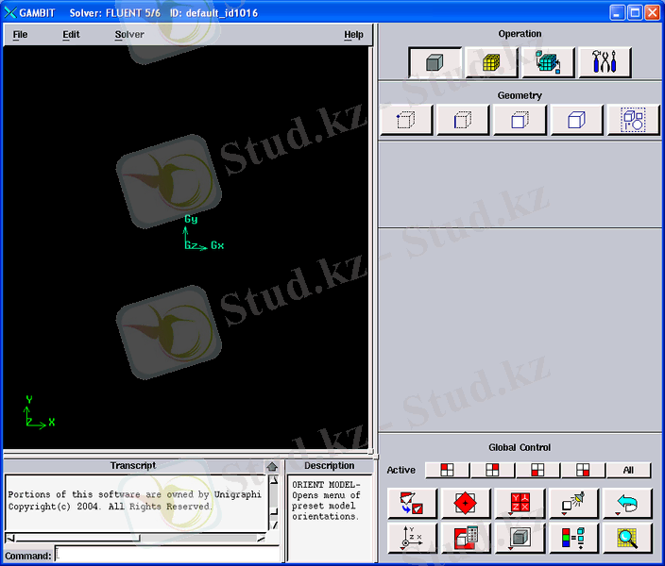The image size is (665, 566).
Task: Open the Zones operation icon
Action: (548, 62)
